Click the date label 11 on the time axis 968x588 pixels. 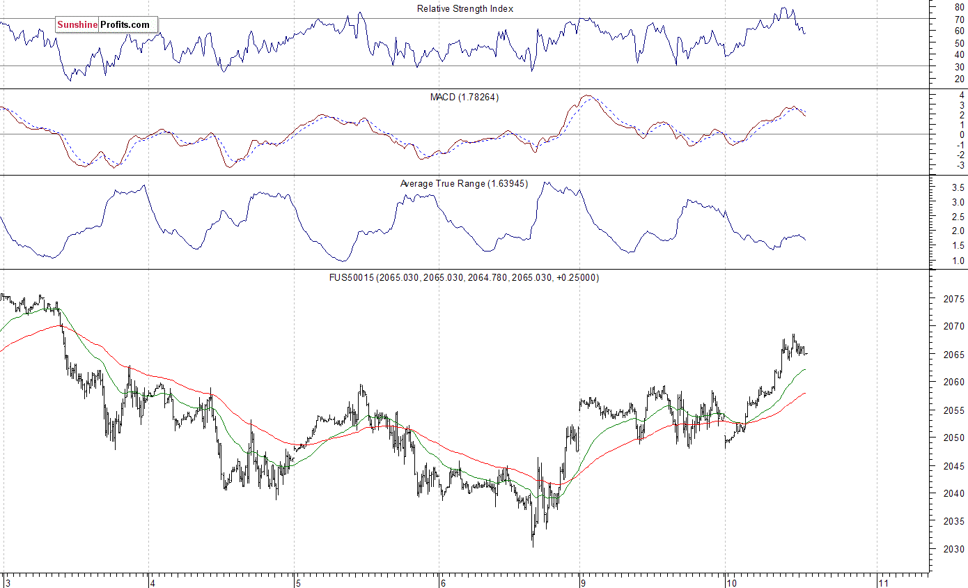pyautogui.click(x=883, y=582)
